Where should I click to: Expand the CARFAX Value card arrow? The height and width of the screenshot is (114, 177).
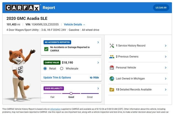coord(98,63)
